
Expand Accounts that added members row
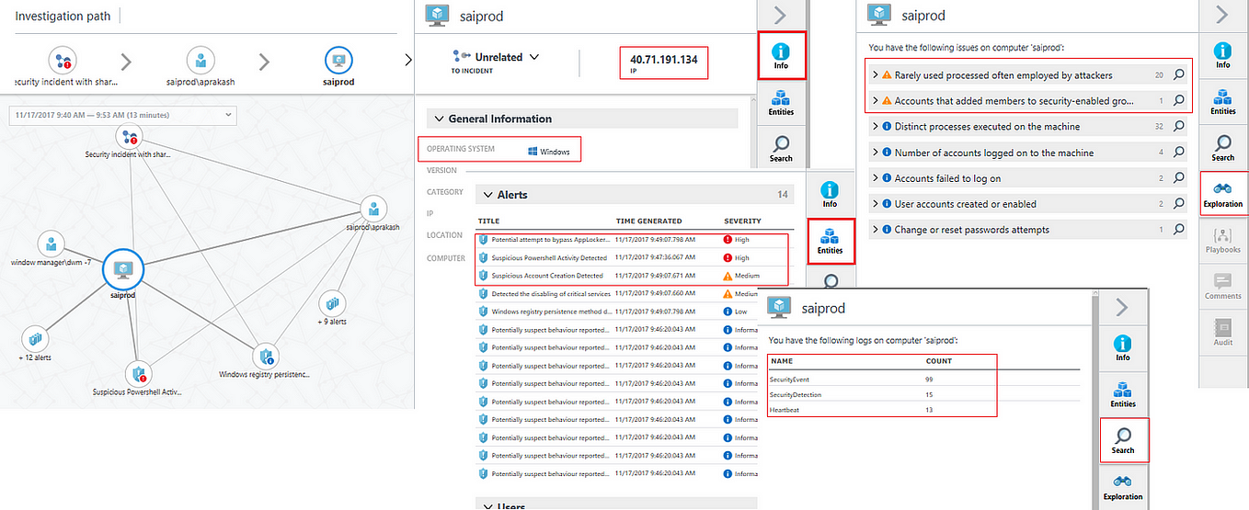point(876,101)
